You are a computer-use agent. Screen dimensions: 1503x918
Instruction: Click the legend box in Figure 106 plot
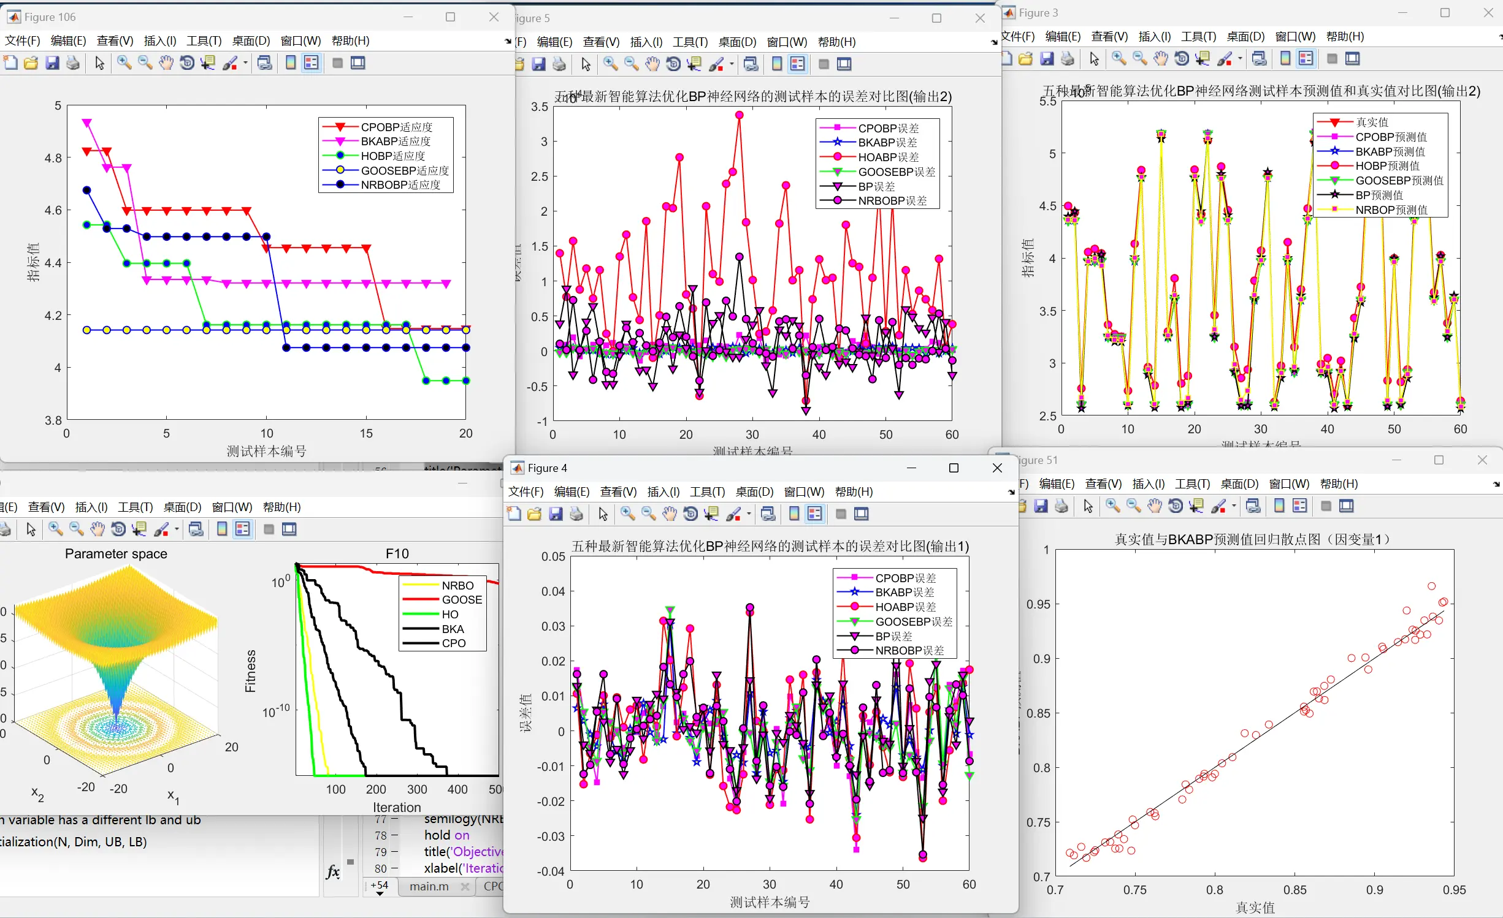click(x=386, y=156)
